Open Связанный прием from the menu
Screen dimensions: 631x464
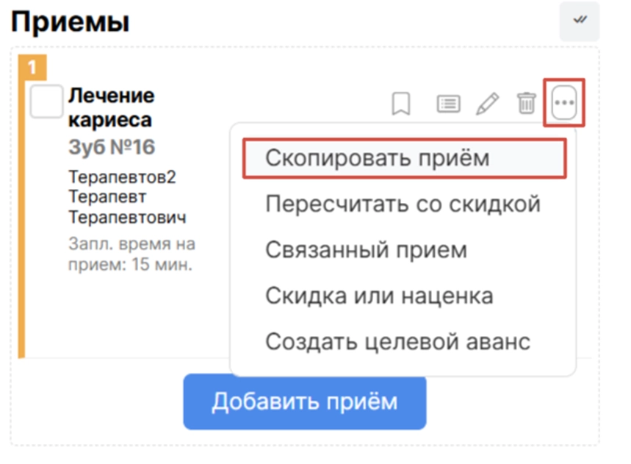point(366,250)
